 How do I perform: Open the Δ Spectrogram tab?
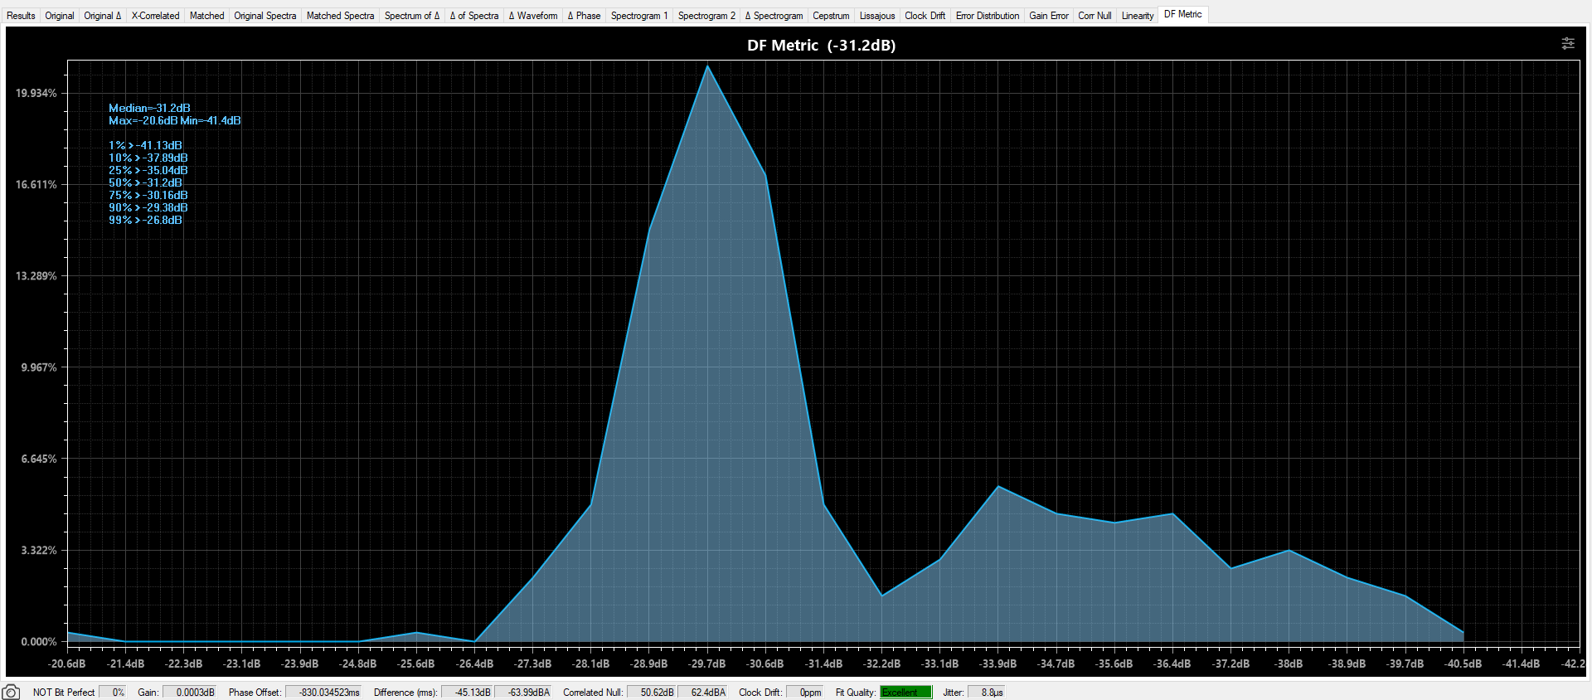[x=774, y=16]
